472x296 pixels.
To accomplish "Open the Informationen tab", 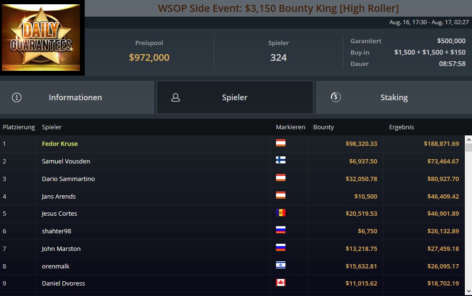I will pyautogui.click(x=77, y=97).
